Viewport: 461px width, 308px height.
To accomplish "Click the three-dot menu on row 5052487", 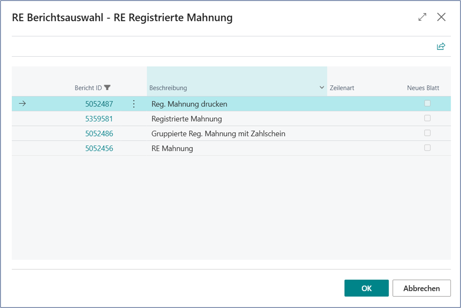I will point(134,103).
